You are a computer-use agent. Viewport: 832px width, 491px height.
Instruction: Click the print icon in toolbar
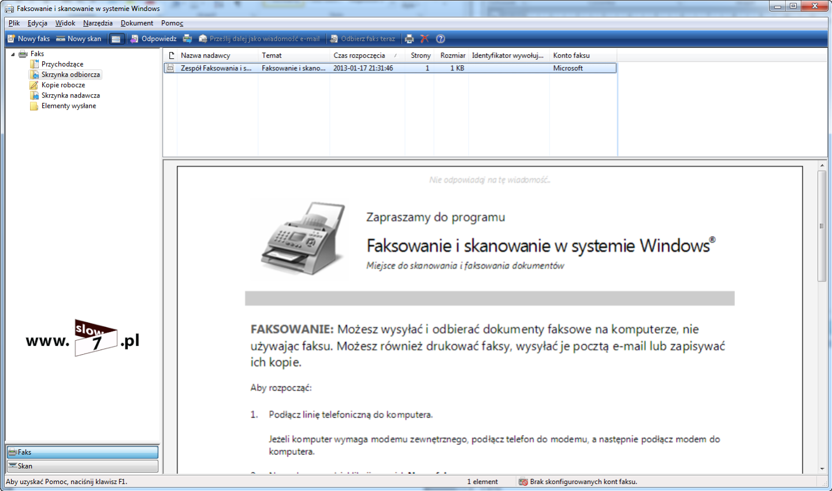tap(410, 39)
